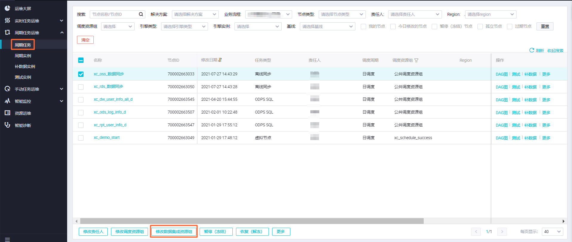Image resolution: width=572 pixels, height=242 pixels.
Task: Open the 调度资源组 column filter icon
Action: pyautogui.click(x=416, y=60)
